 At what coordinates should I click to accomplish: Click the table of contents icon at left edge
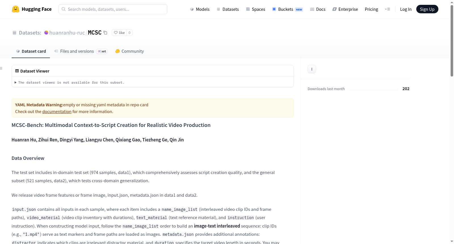click(1, 68)
